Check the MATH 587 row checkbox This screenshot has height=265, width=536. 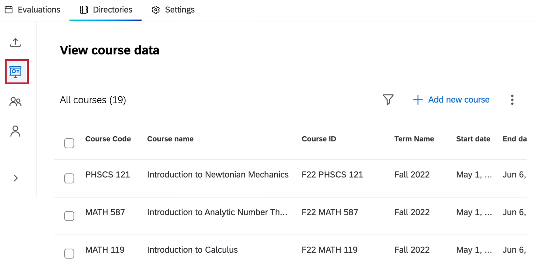pyautogui.click(x=69, y=216)
